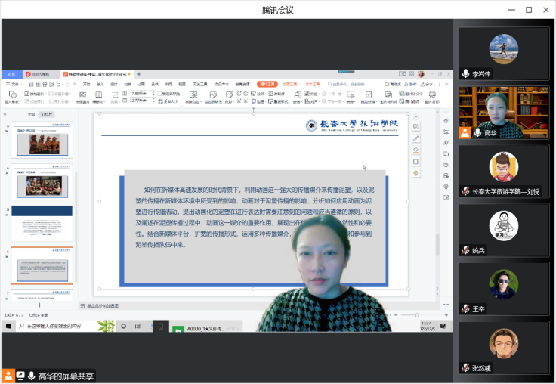Image resolution: width=556 pixels, height=384 pixels.
Task: Click the 透明度 button
Action: [x=277, y=94]
